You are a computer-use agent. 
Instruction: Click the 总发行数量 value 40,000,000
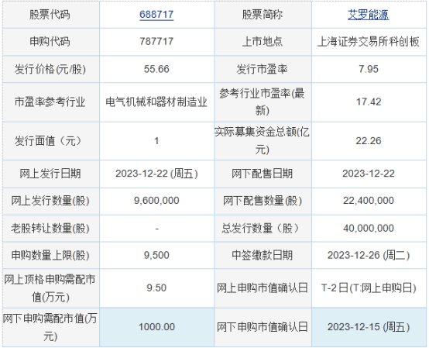pos(369,228)
